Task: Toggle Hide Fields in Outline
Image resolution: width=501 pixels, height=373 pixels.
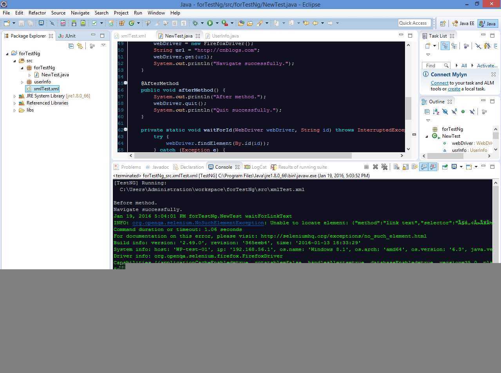Action: pos(445,112)
